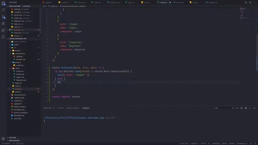Select the Terminal panel tab
Image resolution: width=258 pixels, height=145 pixels.
coord(86,108)
